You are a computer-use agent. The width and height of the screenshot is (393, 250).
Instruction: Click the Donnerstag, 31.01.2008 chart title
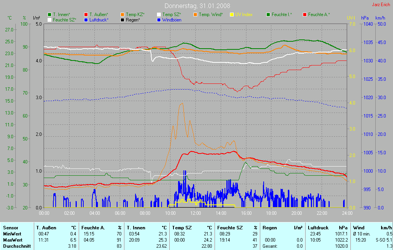tap(197, 6)
